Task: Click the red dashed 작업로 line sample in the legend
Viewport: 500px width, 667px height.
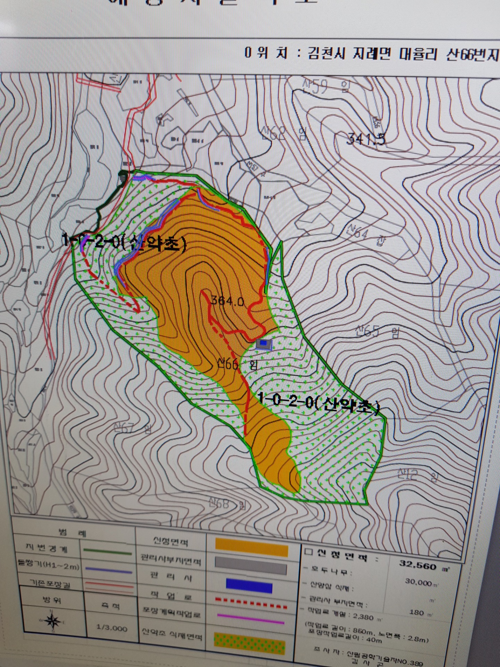Action: (251, 603)
